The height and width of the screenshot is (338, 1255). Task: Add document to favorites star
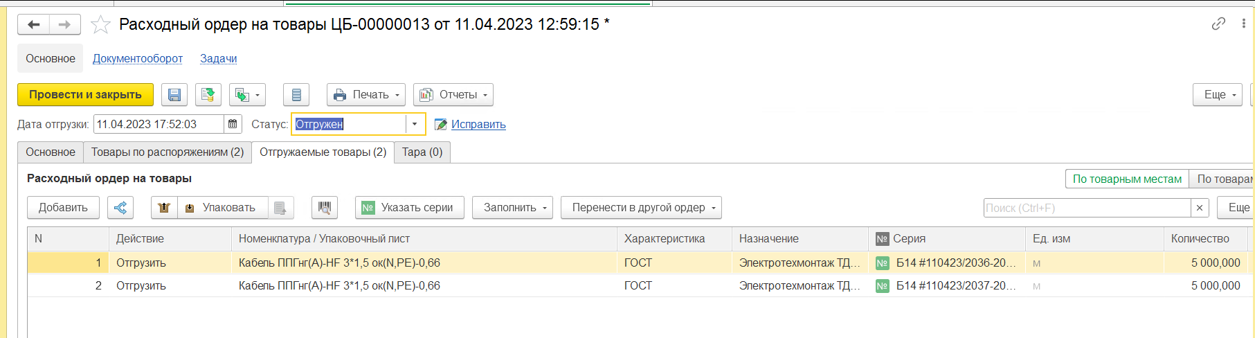pos(101,25)
